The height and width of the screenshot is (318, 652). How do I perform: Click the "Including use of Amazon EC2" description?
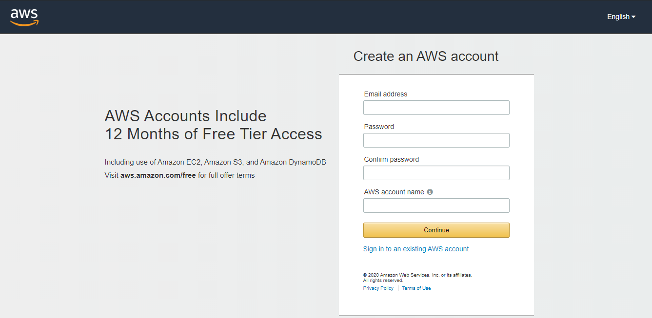tap(215, 162)
